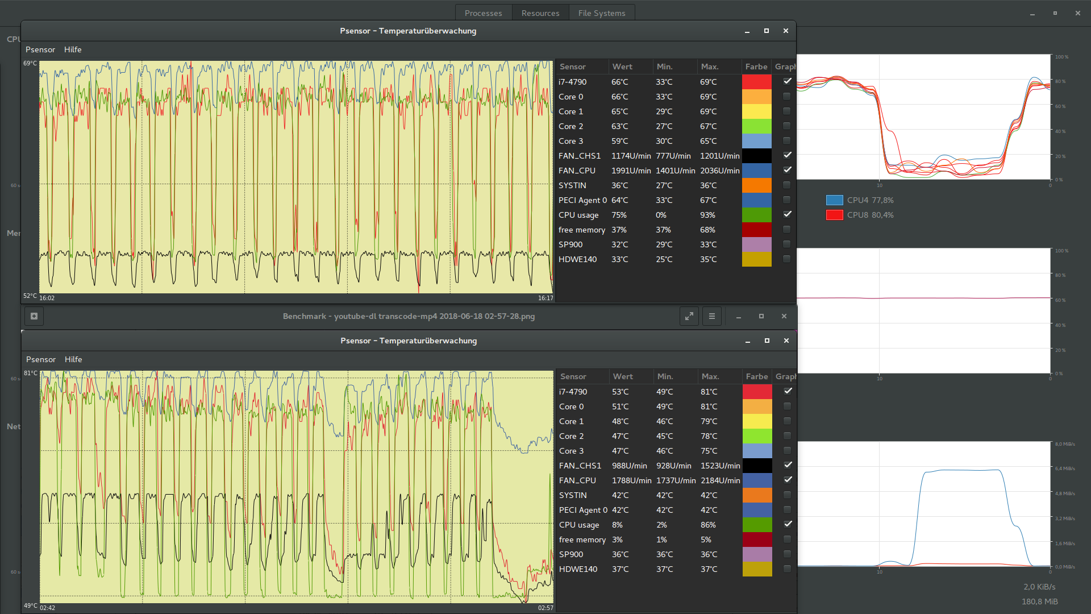This screenshot has width=1091, height=614.
Task: Click black color swatch of FAN_CHS1 top window
Action: click(x=757, y=156)
